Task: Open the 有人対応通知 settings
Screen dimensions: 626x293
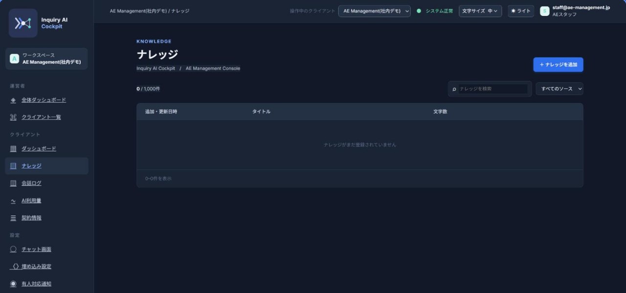Action: click(46, 284)
